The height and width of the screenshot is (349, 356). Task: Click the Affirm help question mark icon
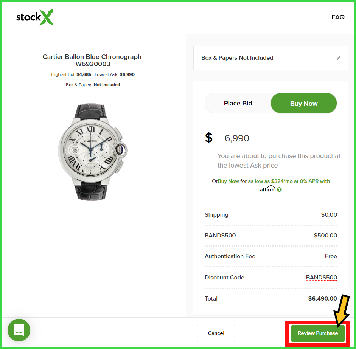point(280,189)
